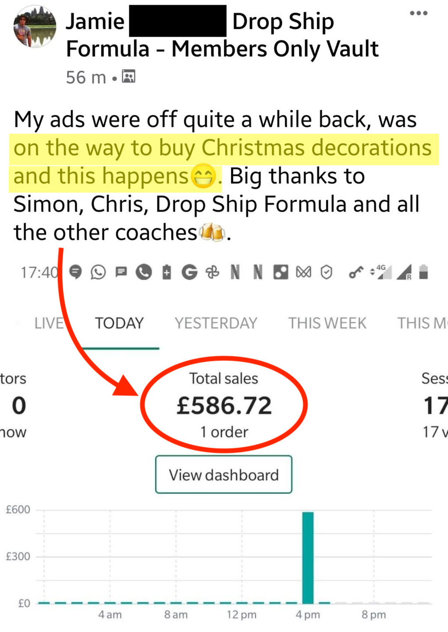Tap the WhatsApp icon in status bar
The height and width of the screenshot is (632, 448).
(x=98, y=273)
